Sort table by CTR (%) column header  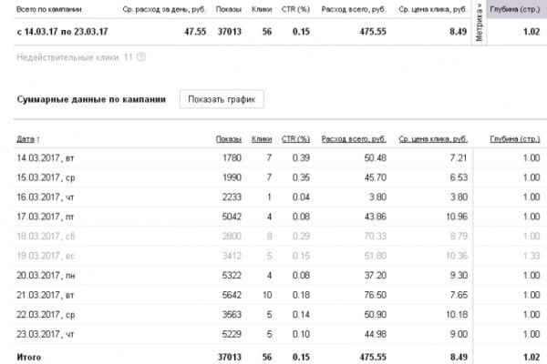click(295, 139)
